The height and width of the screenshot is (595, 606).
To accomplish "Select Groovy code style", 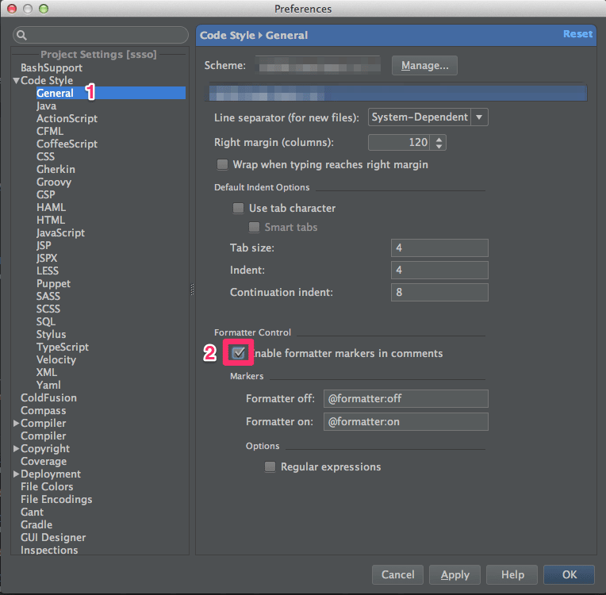I will (x=54, y=182).
